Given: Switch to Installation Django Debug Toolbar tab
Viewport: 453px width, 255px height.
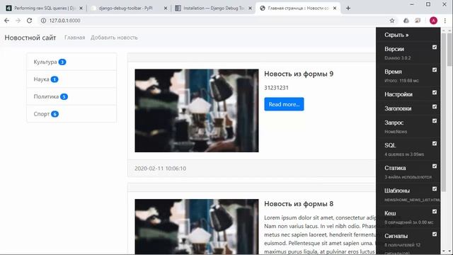Looking at the screenshot, I should (x=212, y=8).
